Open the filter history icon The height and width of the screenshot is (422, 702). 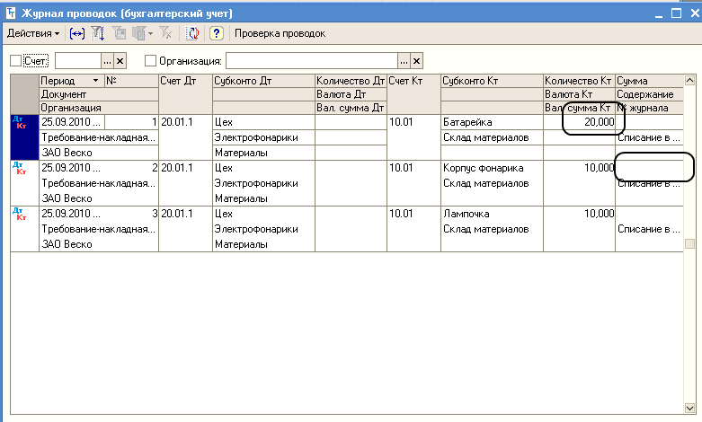(x=139, y=33)
